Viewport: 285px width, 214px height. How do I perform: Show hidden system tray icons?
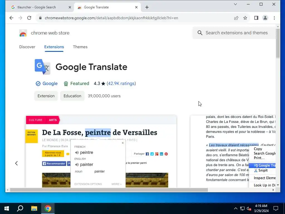click(x=235, y=208)
